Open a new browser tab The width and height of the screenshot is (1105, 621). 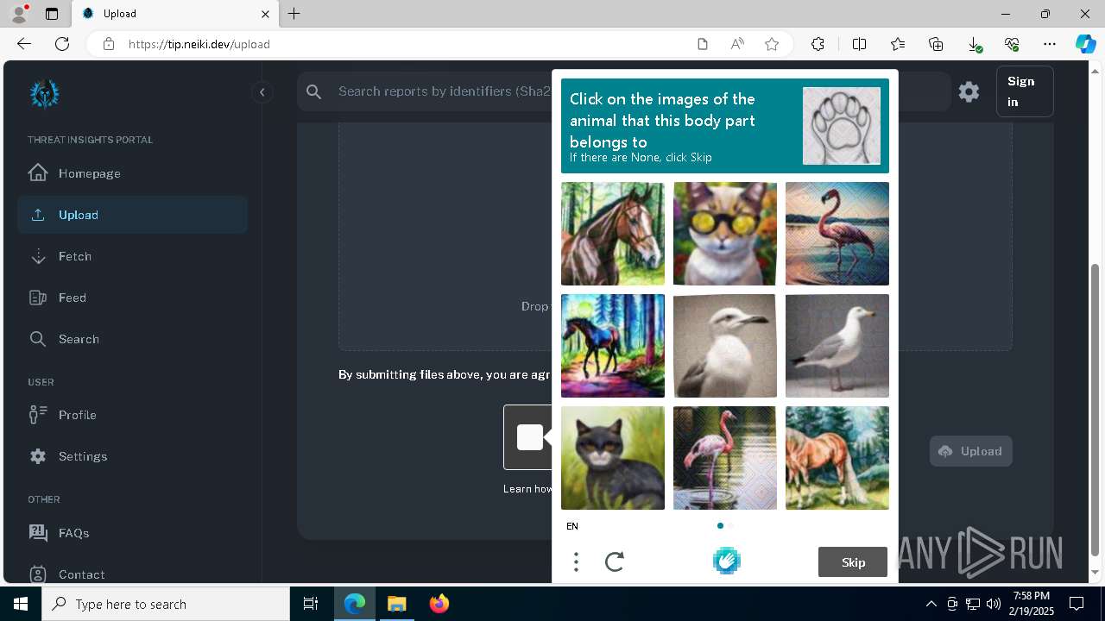[x=294, y=14]
